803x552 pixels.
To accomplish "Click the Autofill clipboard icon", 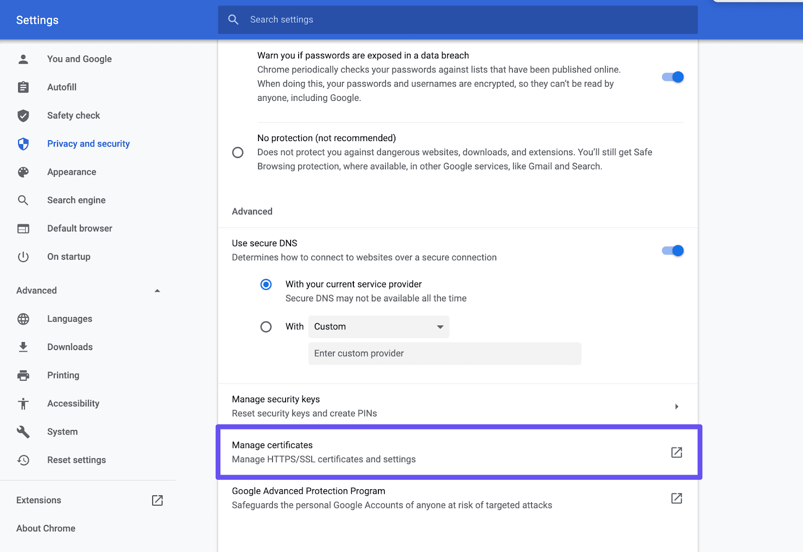I will (23, 87).
